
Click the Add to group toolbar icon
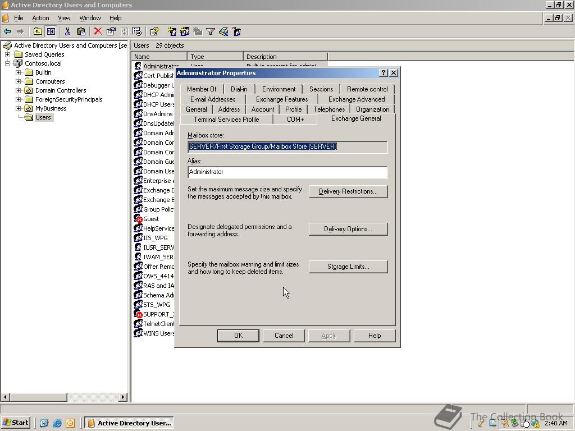tap(236, 31)
